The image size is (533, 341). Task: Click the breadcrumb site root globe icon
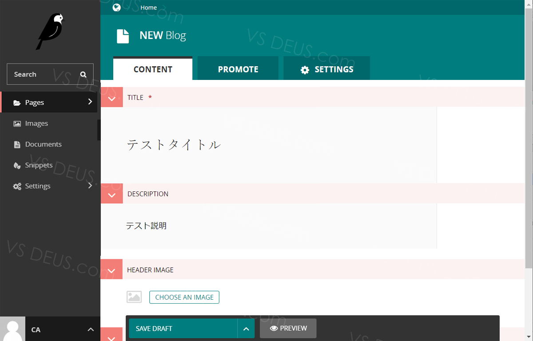pyautogui.click(x=116, y=7)
